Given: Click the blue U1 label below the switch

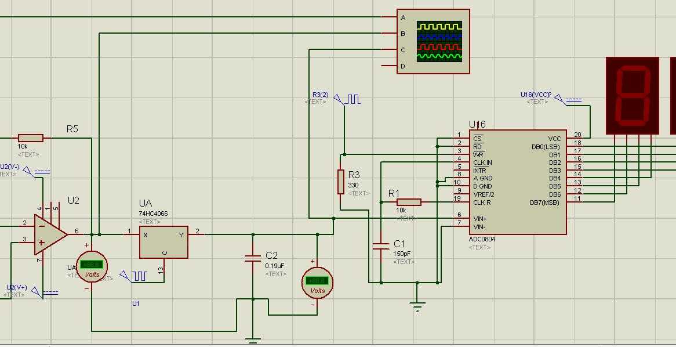Looking at the screenshot, I should 136,303.
